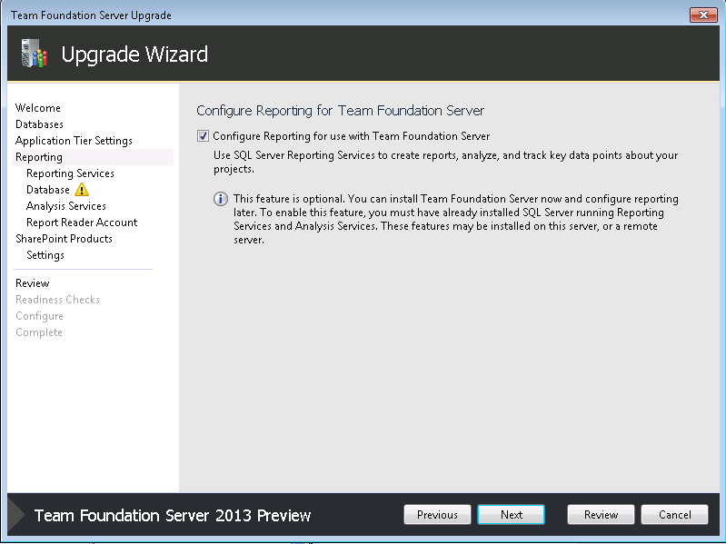The image size is (726, 544).
Task: Click the Upgrade Wizard server icon
Action: [35, 54]
